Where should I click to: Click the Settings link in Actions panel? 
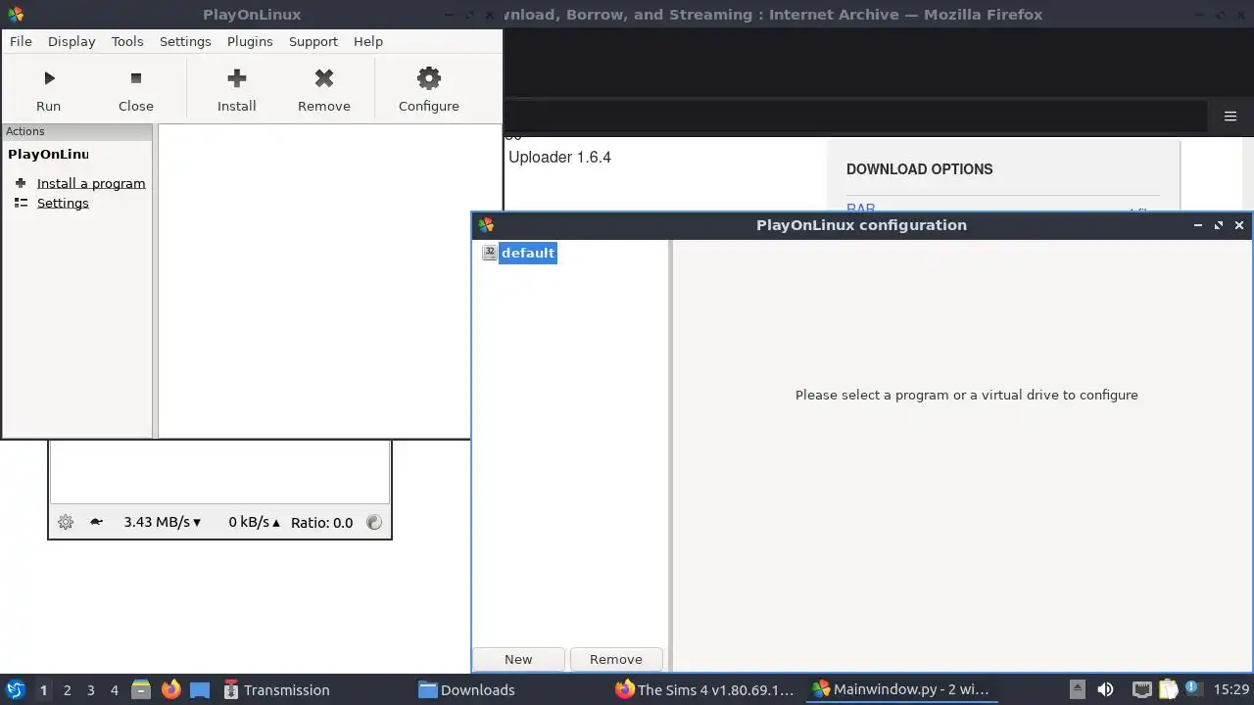[x=63, y=203]
